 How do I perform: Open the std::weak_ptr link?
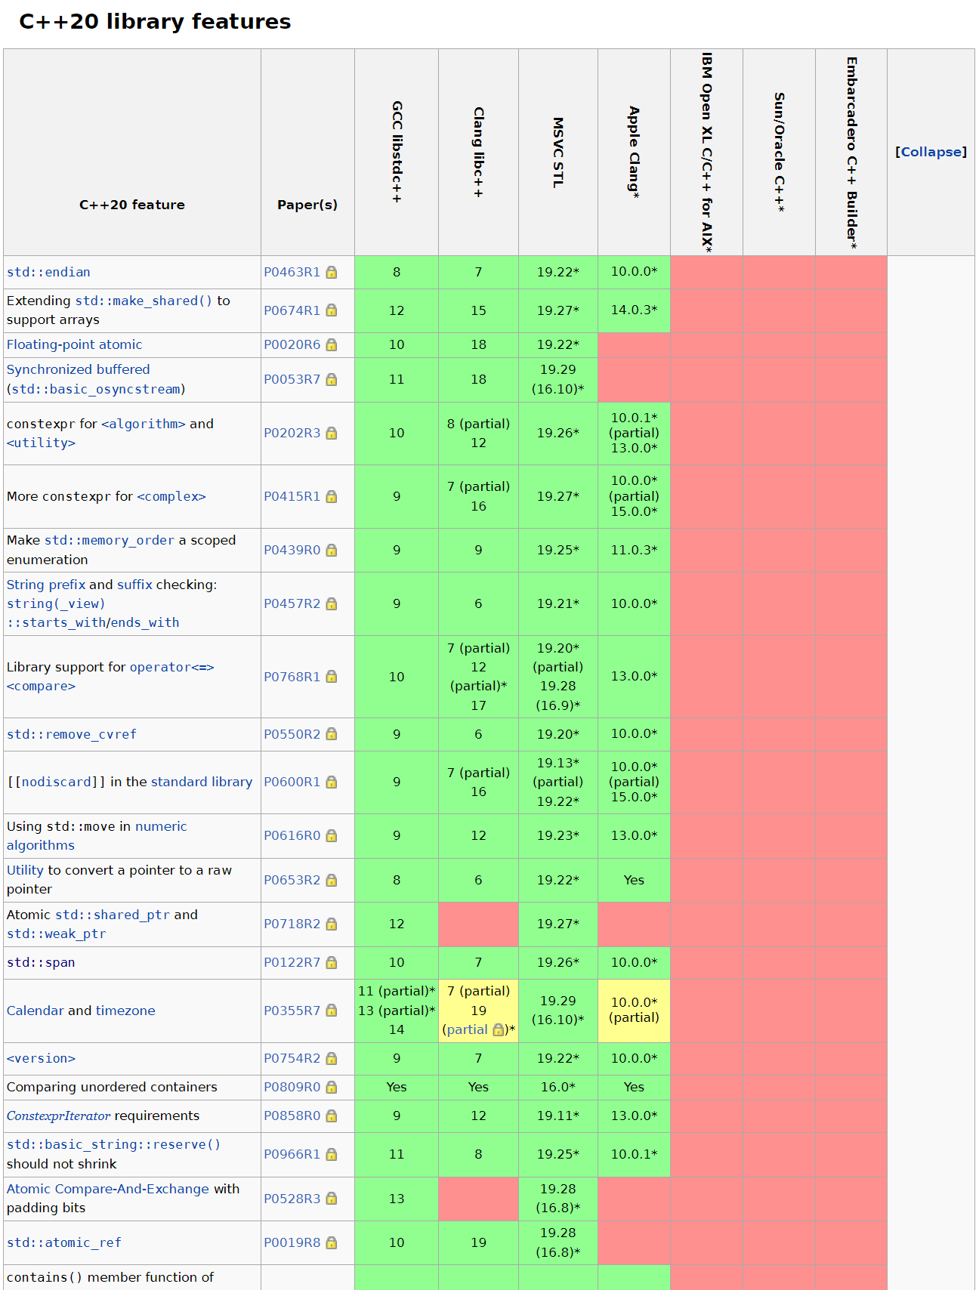point(57,934)
